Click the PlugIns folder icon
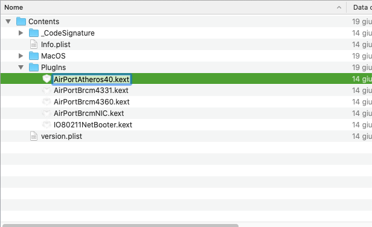This screenshot has height=227, width=372. tap(34, 68)
